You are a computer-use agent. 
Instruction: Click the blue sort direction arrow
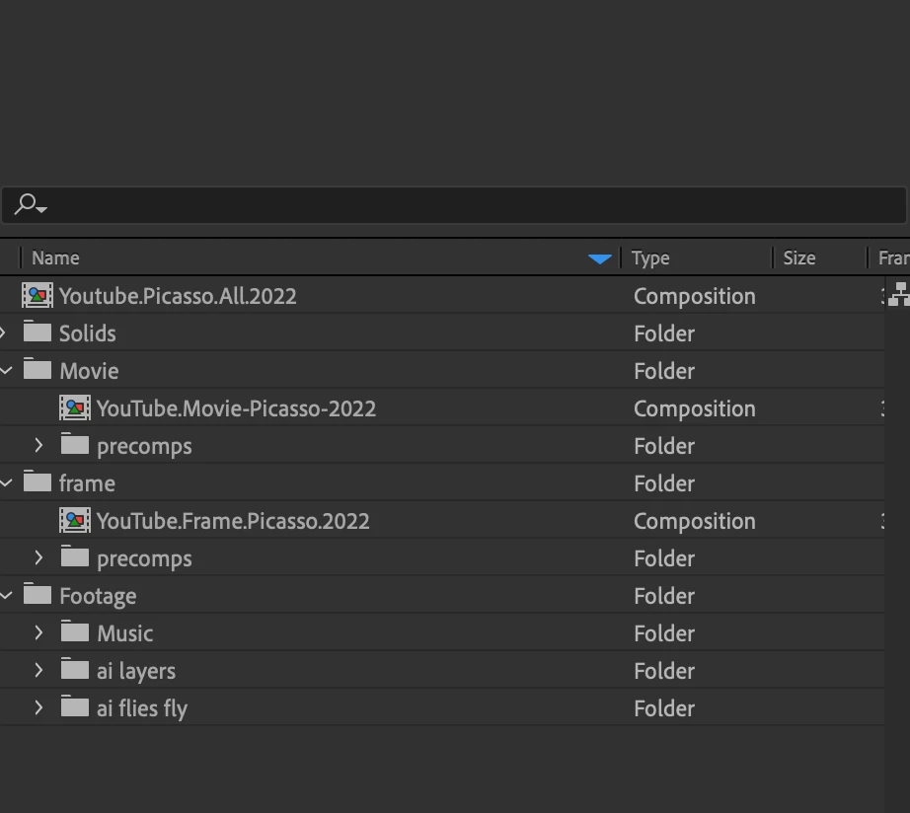pos(599,259)
